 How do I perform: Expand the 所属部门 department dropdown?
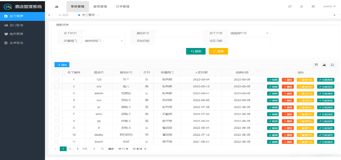[103, 41]
